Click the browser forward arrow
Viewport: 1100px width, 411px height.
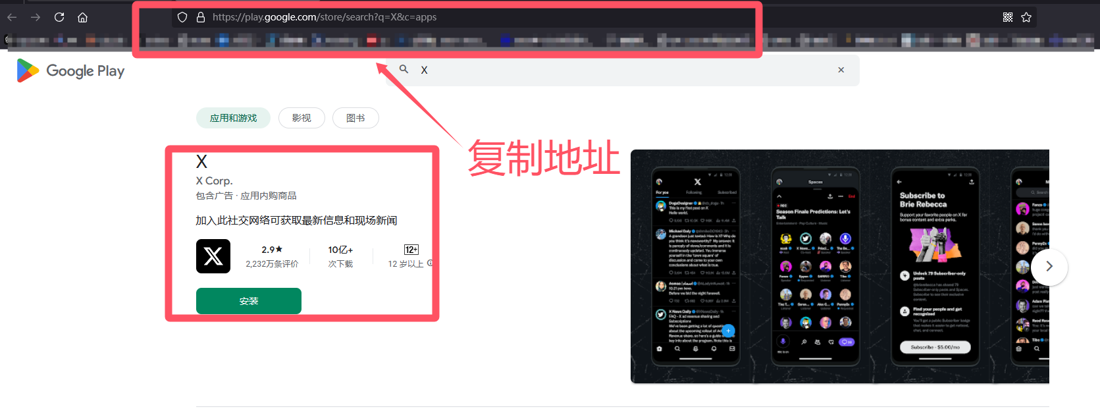[x=36, y=17]
